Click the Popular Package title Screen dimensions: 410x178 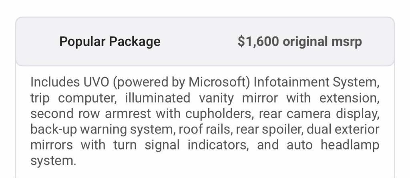[110, 42]
